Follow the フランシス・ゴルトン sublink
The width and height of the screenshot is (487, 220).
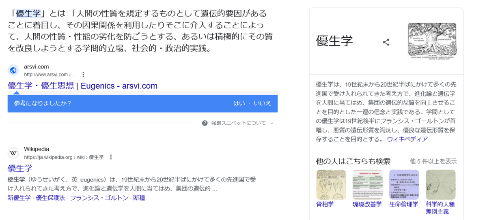tap(99, 198)
